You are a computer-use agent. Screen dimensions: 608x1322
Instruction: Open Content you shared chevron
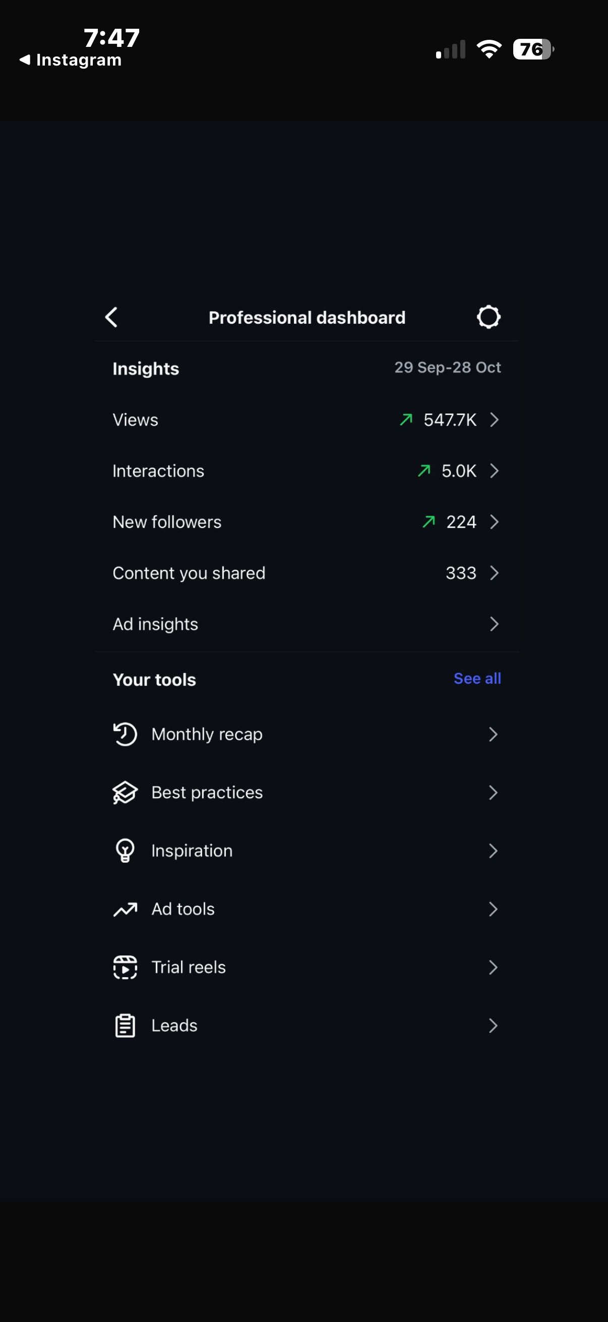click(494, 573)
